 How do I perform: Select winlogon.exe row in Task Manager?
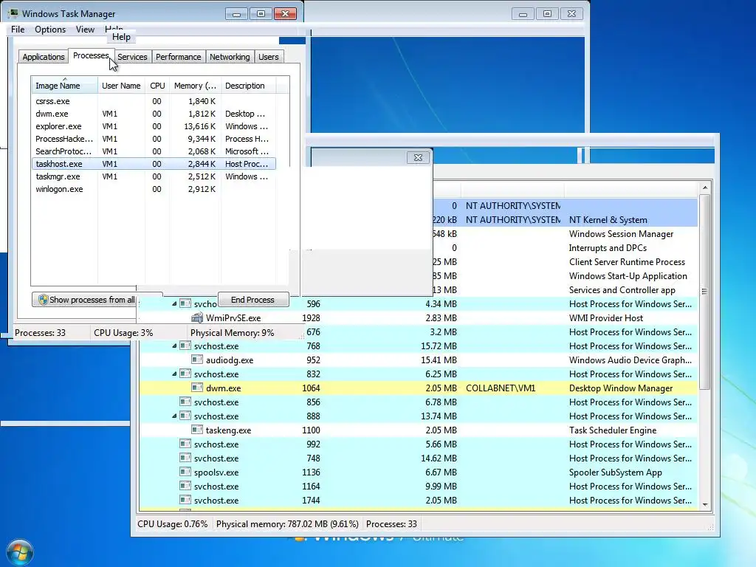click(154, 189)
